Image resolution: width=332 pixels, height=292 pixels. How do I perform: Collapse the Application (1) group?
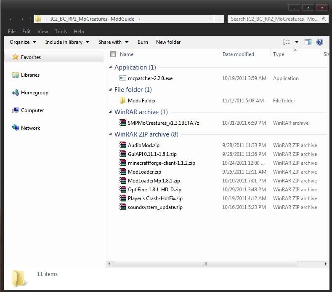tap(110, 67)
